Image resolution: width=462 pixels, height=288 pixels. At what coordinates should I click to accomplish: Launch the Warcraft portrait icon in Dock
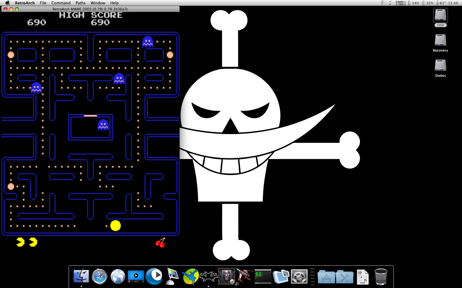[227, 276]
